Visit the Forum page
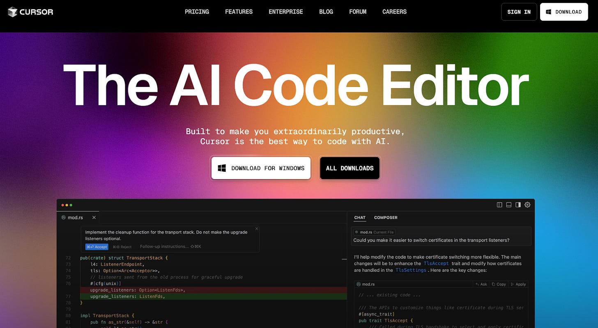 coord(358,12)
